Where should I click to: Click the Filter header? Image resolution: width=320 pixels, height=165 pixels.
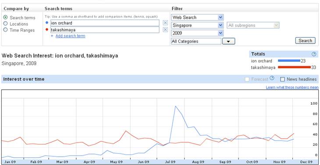177,9
